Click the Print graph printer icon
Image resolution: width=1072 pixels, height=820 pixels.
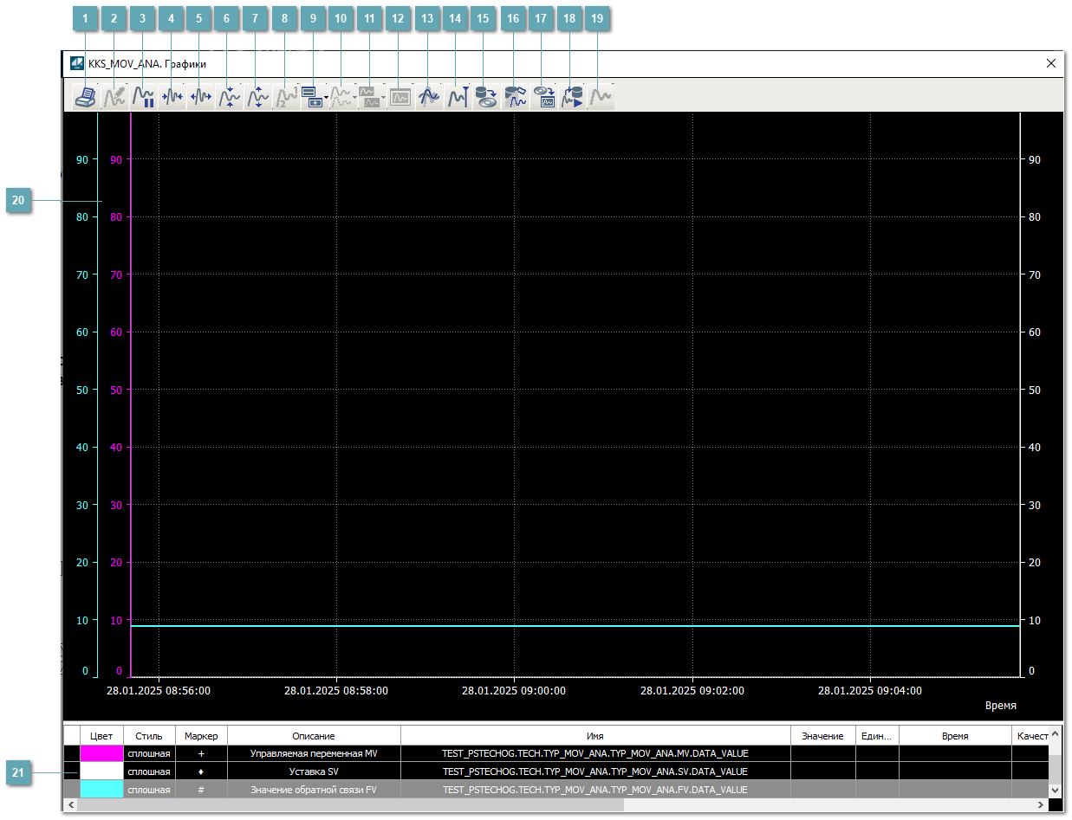tap(85, 98)
